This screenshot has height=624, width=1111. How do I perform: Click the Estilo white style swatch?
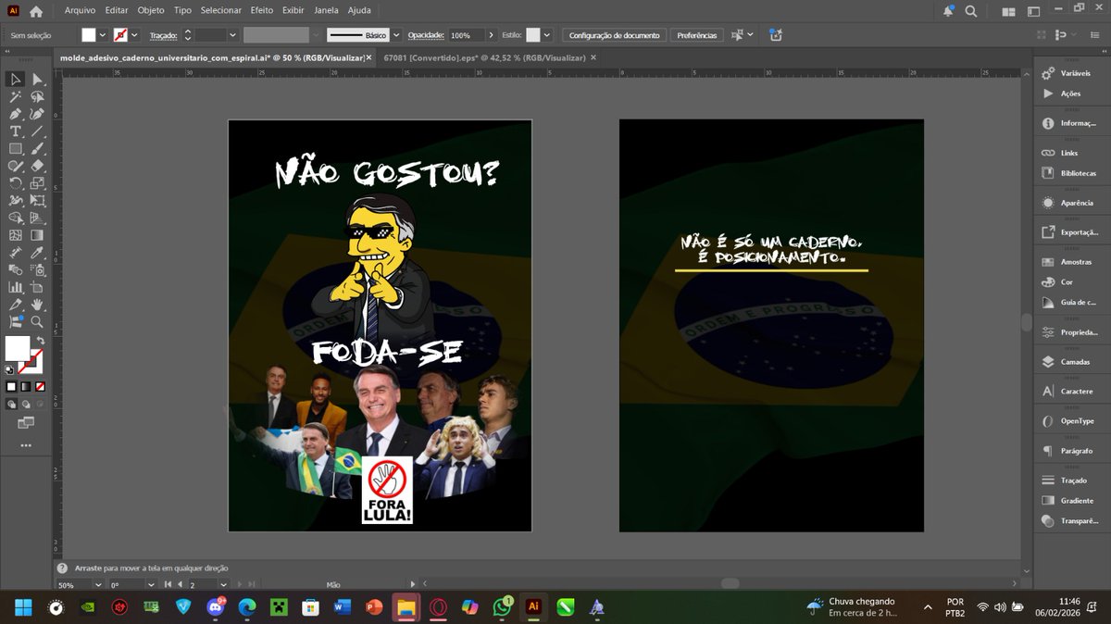[x=533, y=35]
